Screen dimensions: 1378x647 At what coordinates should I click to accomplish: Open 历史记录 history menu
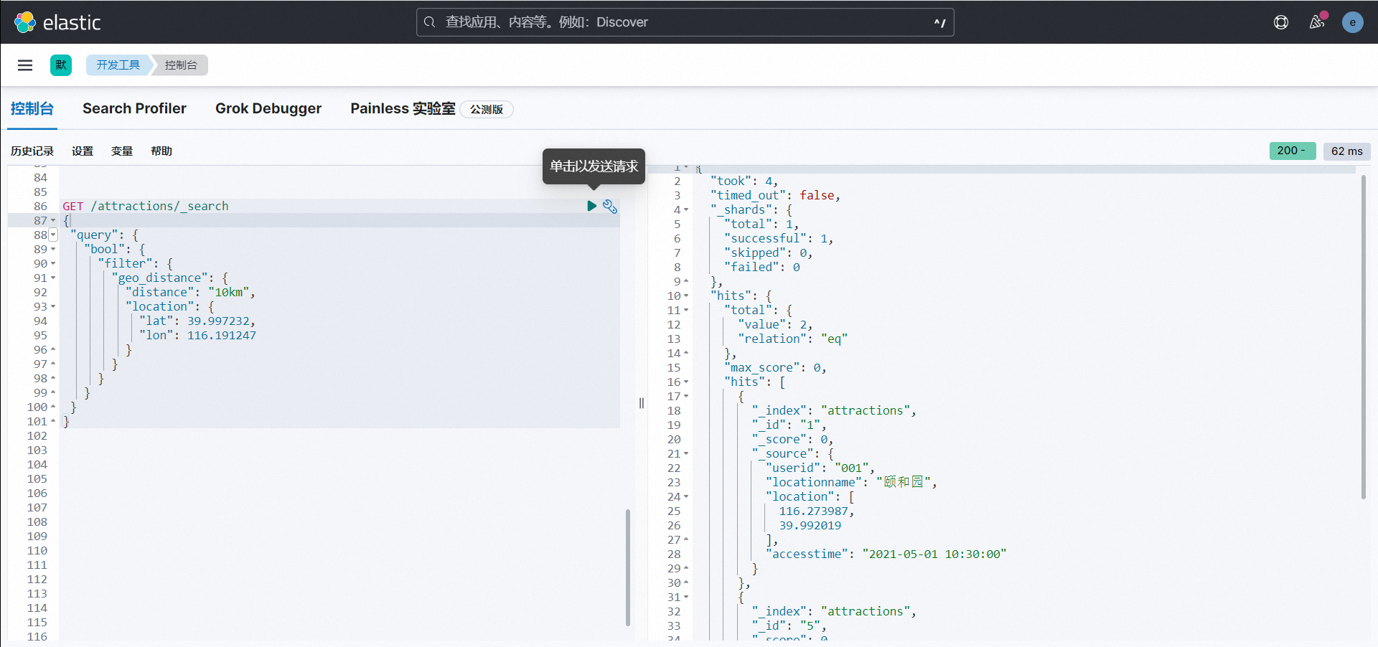(x=32, y=151)
